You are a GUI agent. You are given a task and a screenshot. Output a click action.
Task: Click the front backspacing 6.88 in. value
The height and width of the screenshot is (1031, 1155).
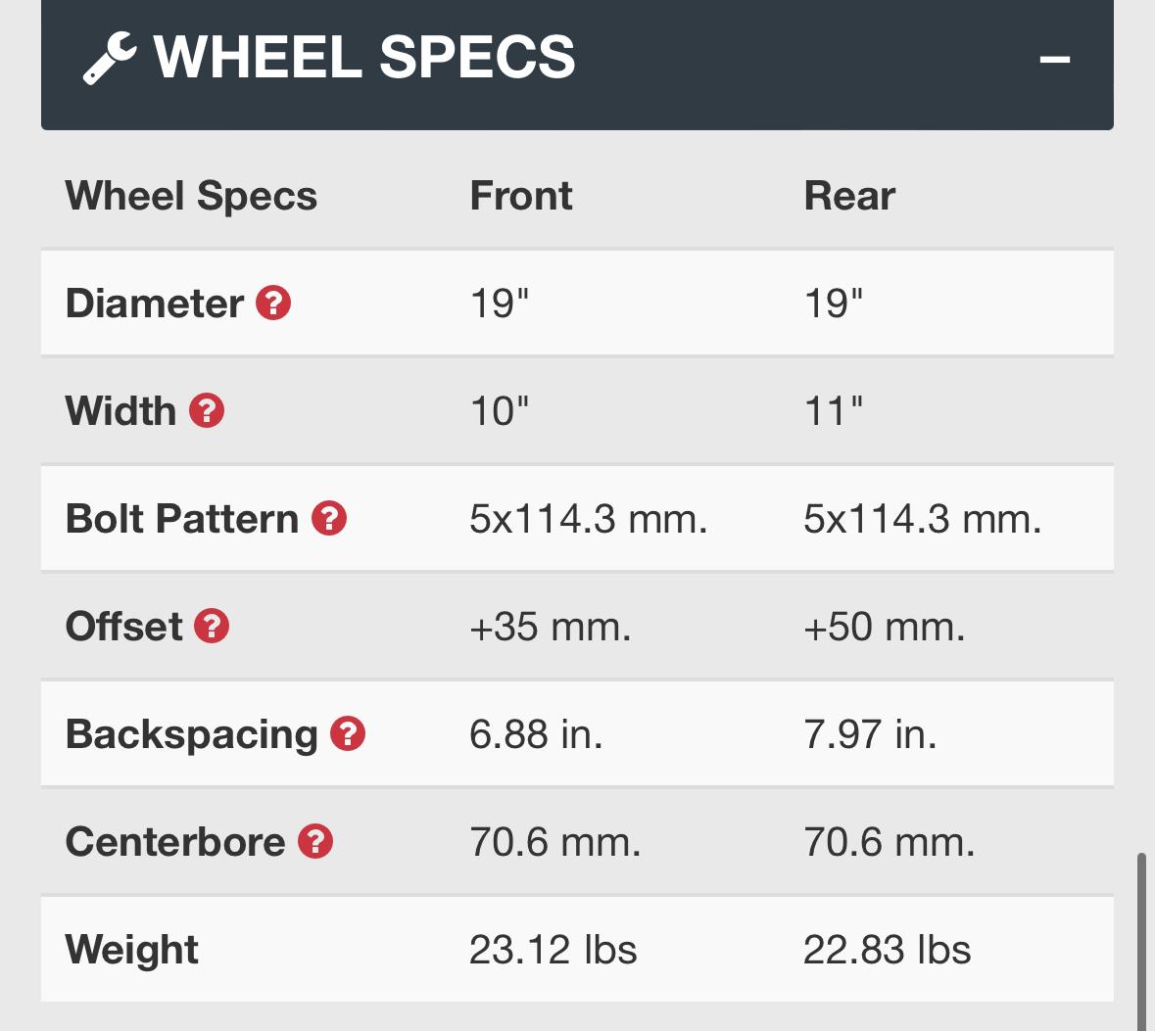coord(536,734)
